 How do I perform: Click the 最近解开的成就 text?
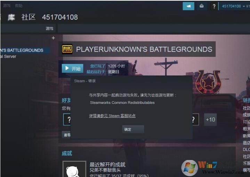(107, 165)
